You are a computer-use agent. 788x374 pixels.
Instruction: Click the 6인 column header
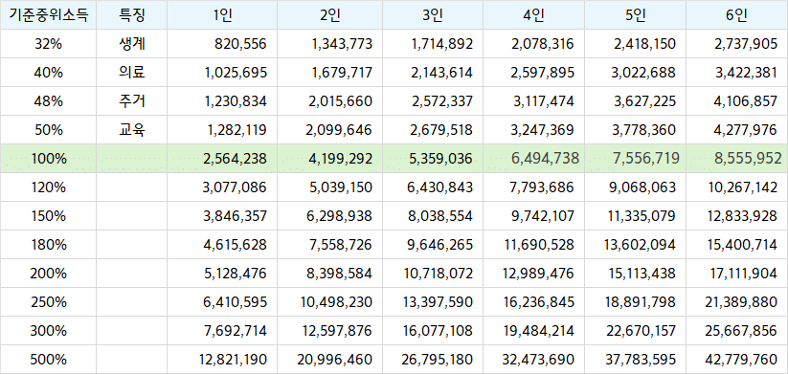point(736,15)
